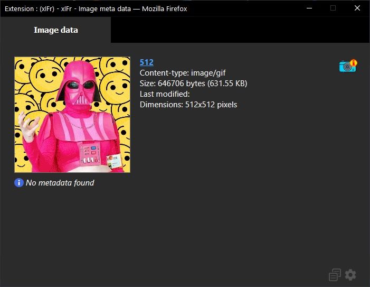Click the blue info icon beside No metadata found

[x=19, y=182]
